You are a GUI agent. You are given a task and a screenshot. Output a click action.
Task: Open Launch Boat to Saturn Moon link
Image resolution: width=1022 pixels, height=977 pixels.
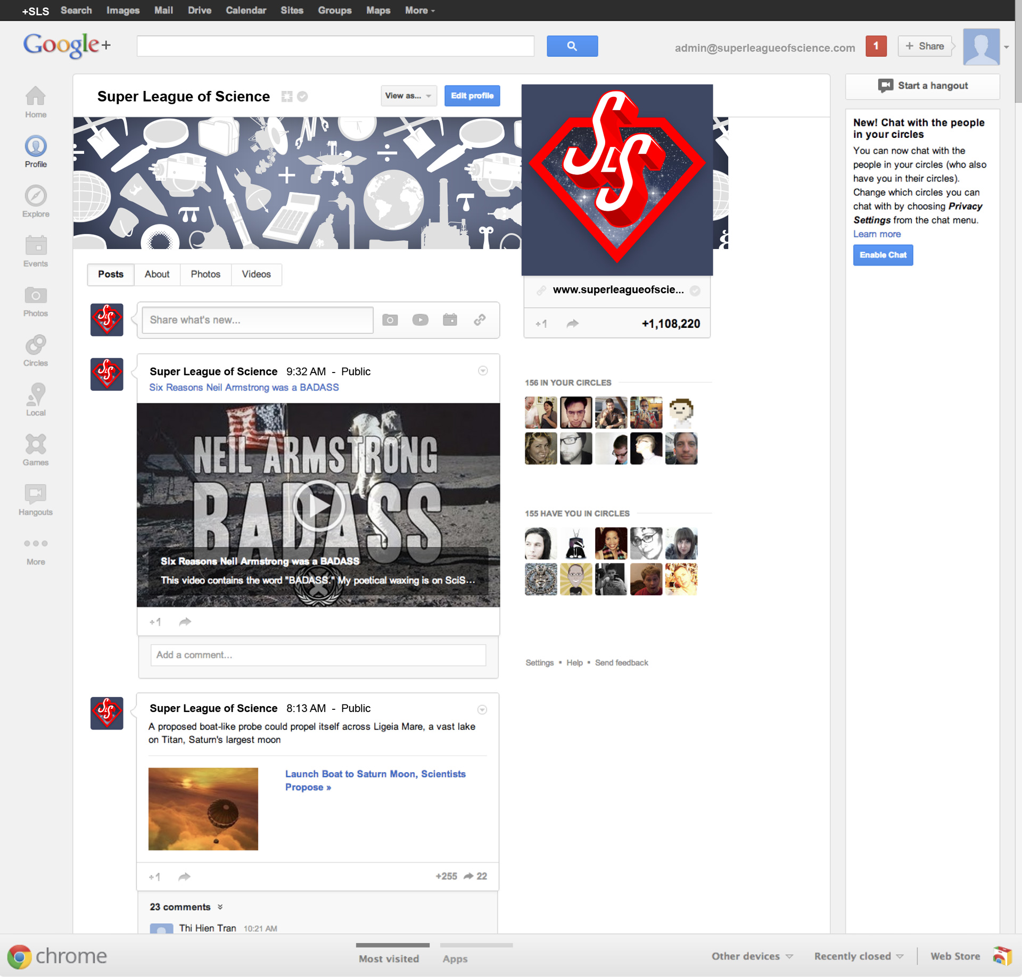point(375,781)
